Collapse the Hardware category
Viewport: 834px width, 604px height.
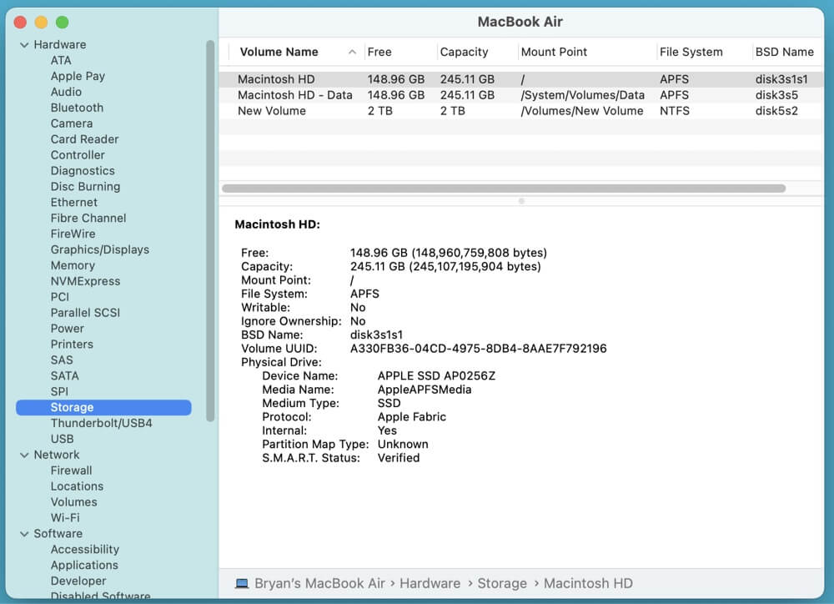click(x=24, y=44)
